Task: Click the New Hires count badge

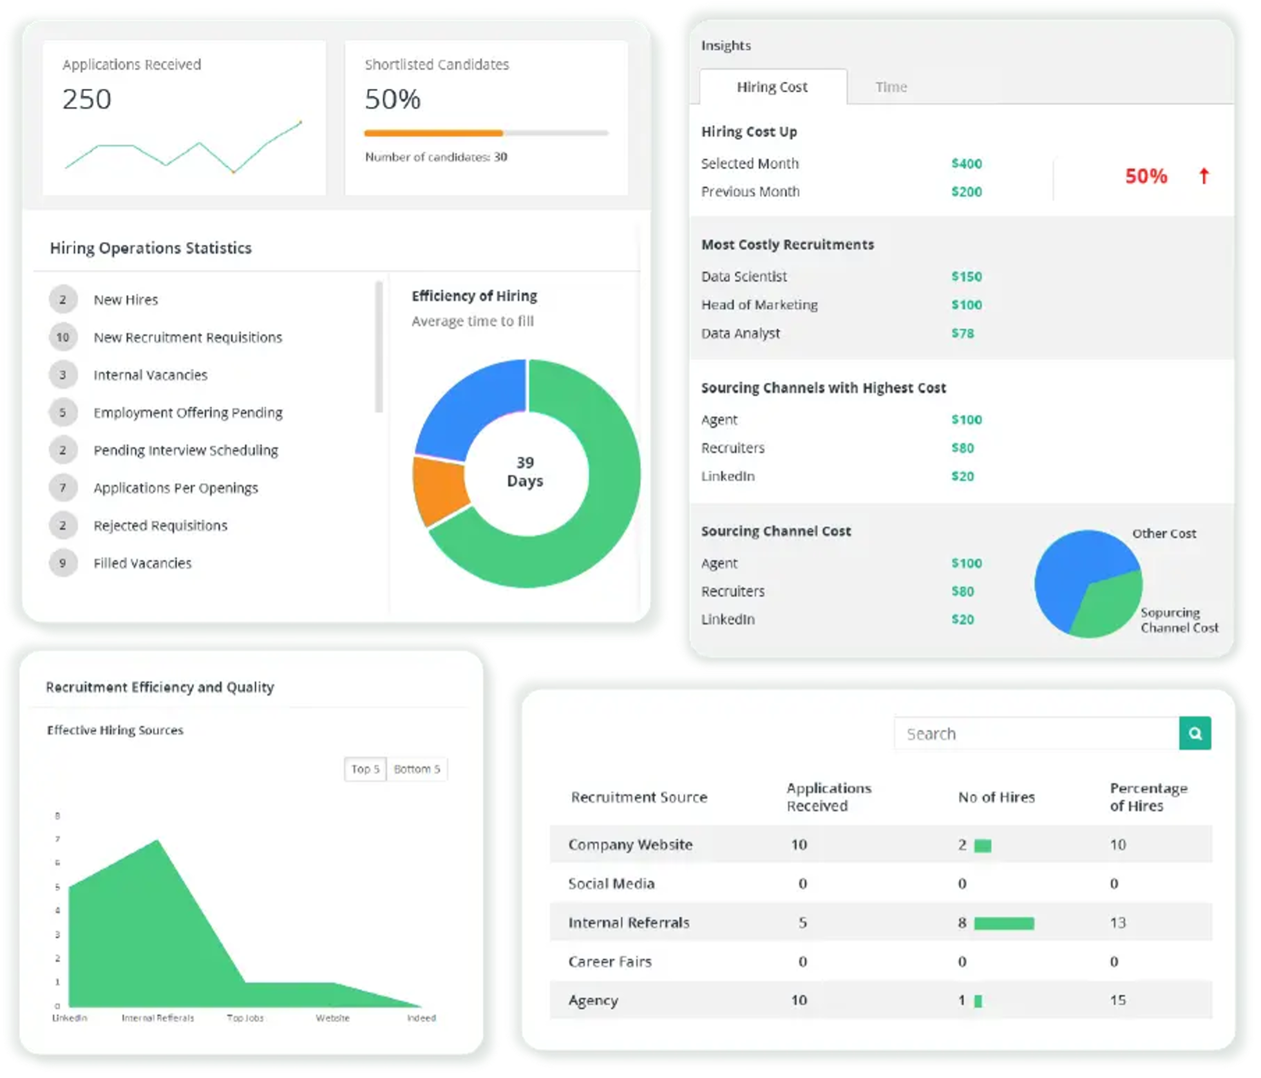Action: pos(62,299)
